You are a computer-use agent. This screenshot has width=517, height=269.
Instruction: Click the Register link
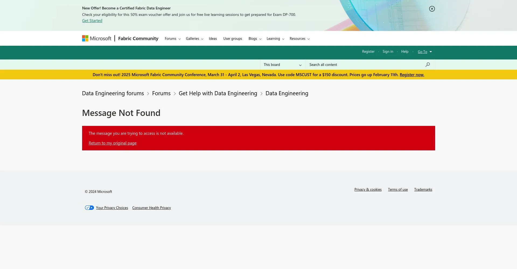(368, 52)
